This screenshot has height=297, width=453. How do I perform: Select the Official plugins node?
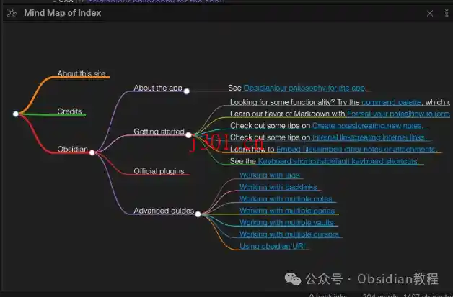pyautogui.click(x=159, y=171)
